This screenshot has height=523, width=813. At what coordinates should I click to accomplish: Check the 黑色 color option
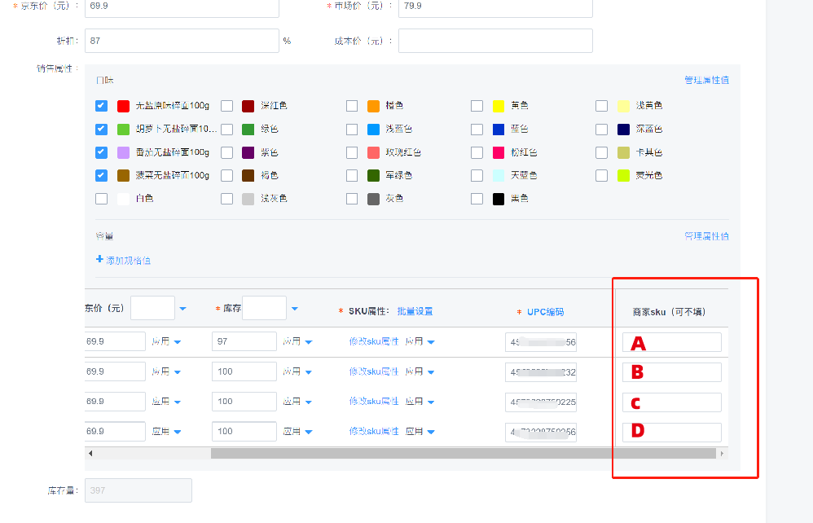click(477, 198)
